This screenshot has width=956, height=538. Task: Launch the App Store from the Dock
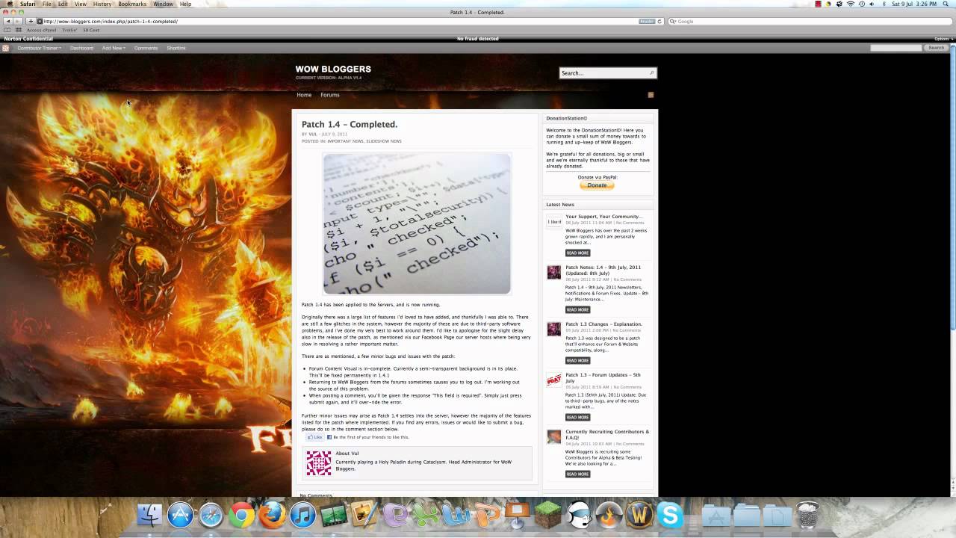click(180, 515)
